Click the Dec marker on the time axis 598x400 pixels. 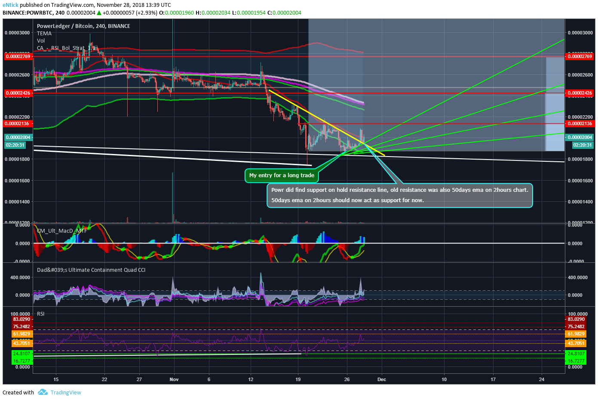[382, 379]
